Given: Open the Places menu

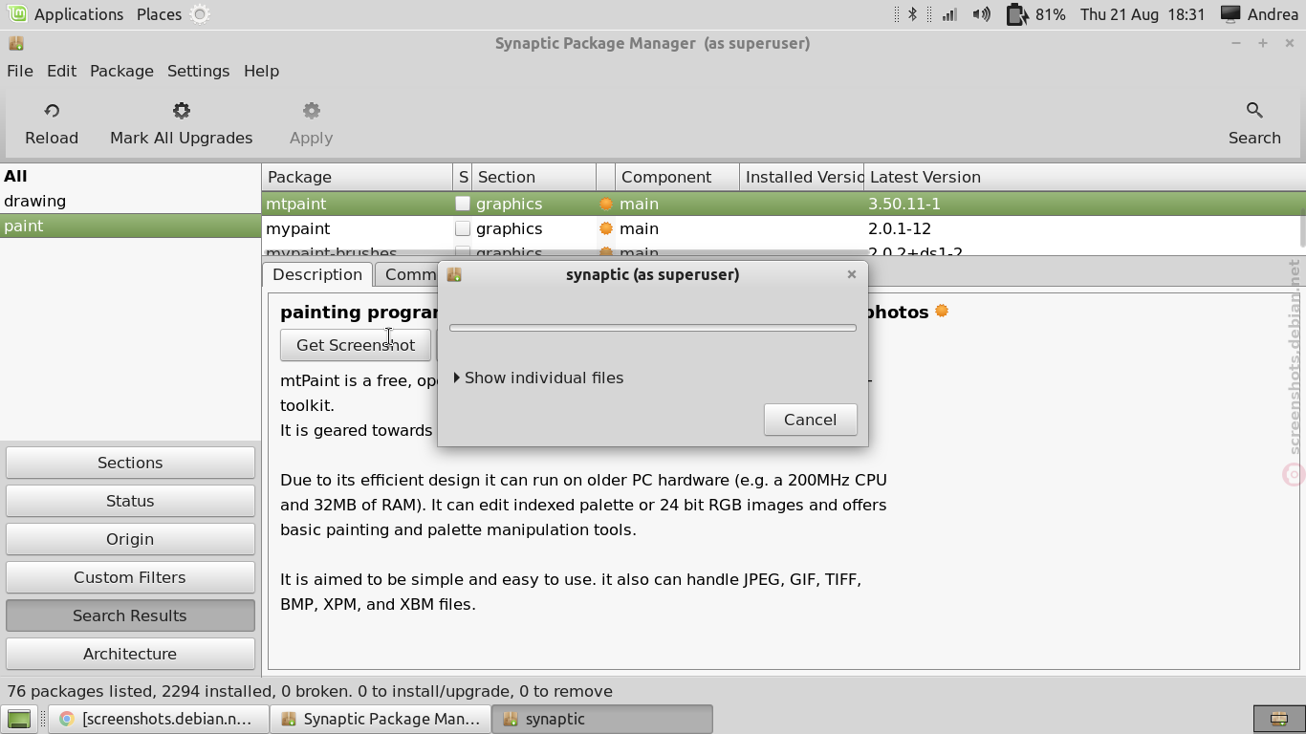Looking at the screenshot, I should (x=159, y=14).
